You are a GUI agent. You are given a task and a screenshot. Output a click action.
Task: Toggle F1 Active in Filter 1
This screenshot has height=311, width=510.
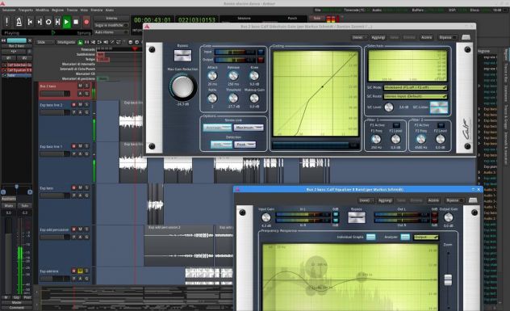tap(396, 125)
